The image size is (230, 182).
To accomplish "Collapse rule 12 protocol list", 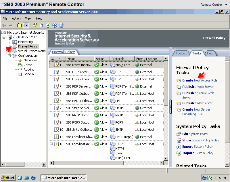I will (x=51, y=144).
